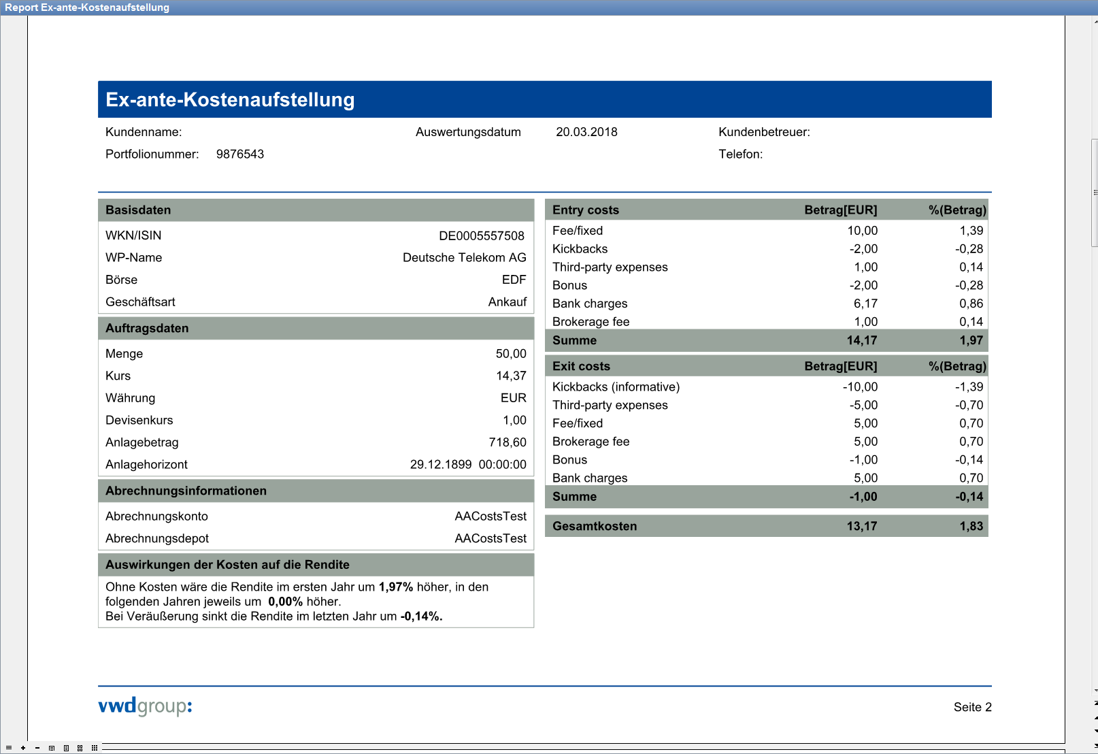Click the vertical scrollbar thumb
The width and height of the screenshot is (1098, 754).
1095,192
